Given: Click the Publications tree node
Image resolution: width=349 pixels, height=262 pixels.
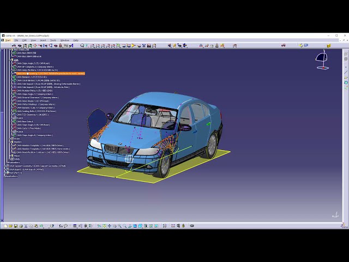Looking at the screenshot, I should click(x=14, y=163).
